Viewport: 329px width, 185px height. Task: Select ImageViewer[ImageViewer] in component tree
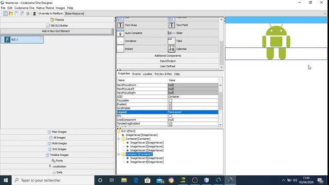coord(141,135)
